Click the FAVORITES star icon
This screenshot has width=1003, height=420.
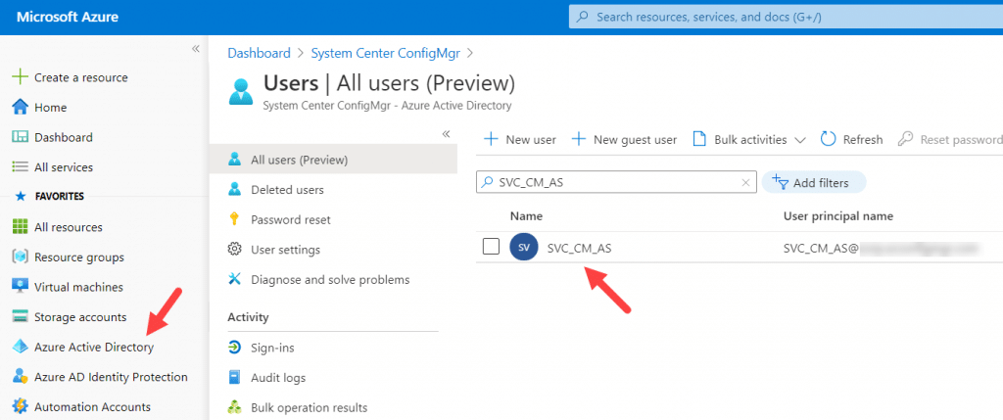point(20,197)
